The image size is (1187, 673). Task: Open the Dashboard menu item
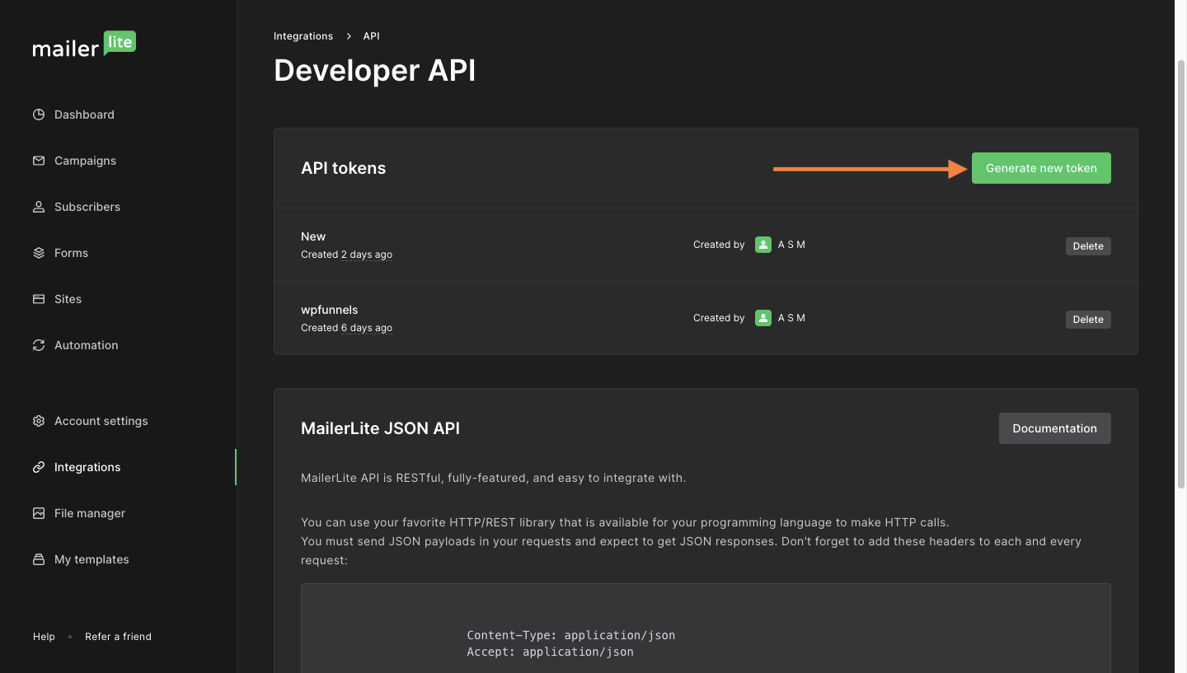tap(84, 115)
